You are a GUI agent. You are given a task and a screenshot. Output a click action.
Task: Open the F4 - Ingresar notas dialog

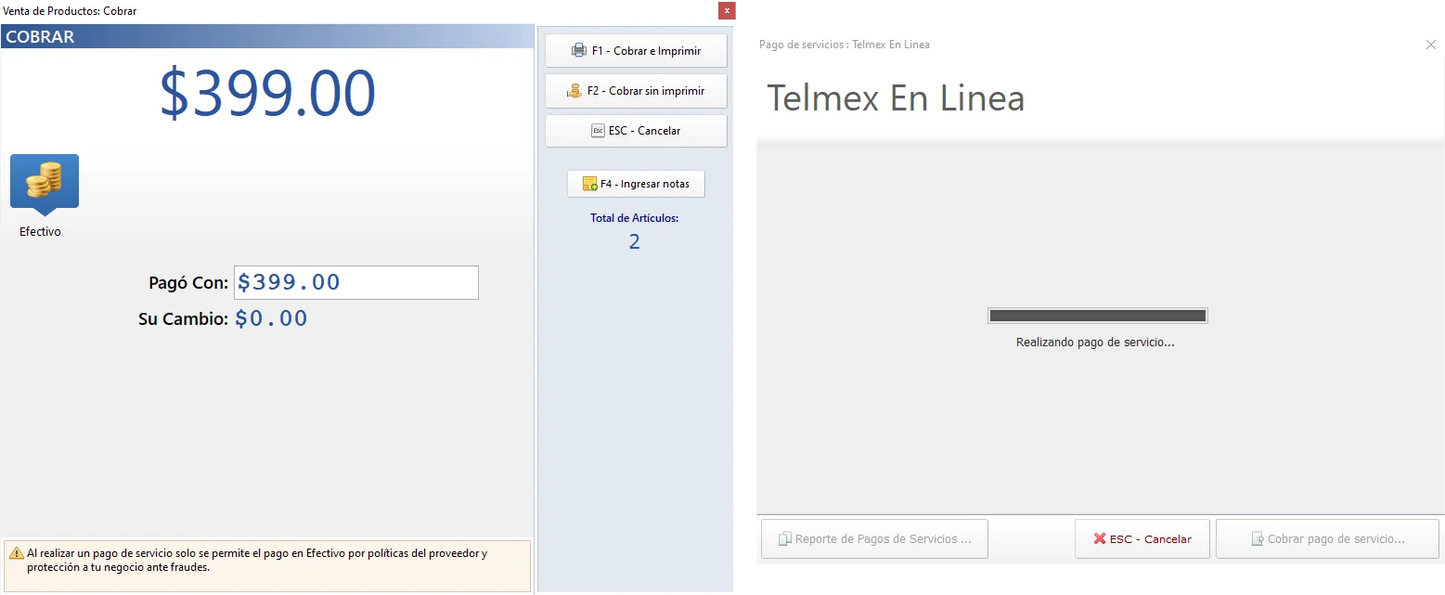636,183
